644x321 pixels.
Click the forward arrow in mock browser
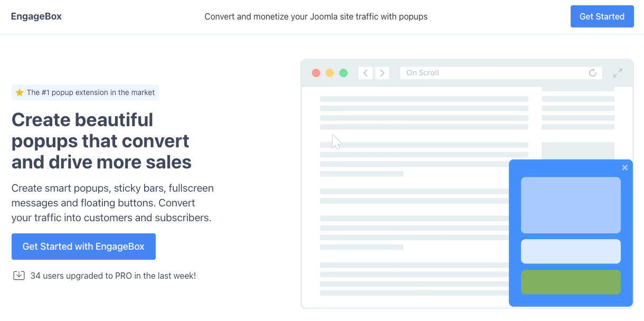tap(382, 73)
